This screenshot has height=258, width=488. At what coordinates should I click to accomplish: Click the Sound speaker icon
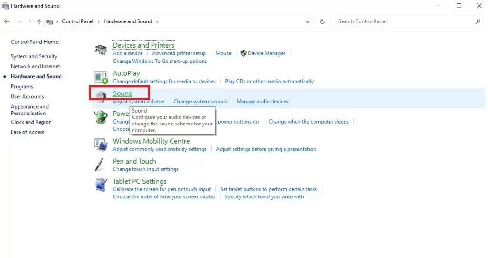(101, 97)
